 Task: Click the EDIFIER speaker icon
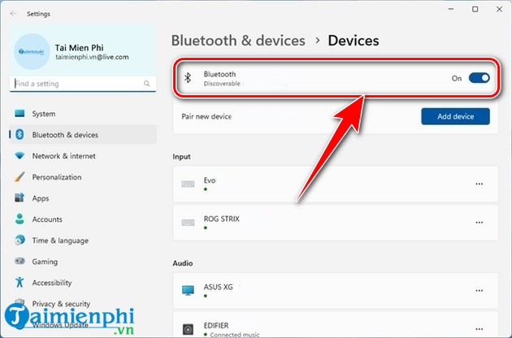tap(188, 329)
